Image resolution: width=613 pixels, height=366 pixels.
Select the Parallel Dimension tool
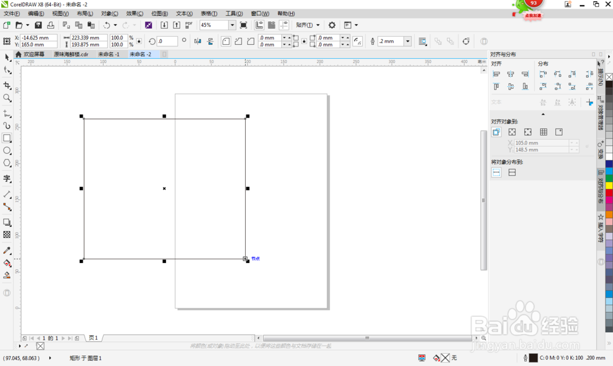[x=7, y=194]
